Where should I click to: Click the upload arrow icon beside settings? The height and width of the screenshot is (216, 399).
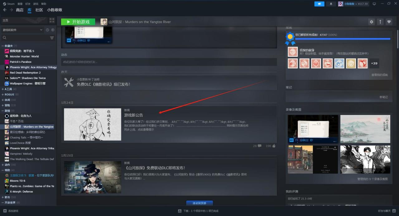(380, 22)
